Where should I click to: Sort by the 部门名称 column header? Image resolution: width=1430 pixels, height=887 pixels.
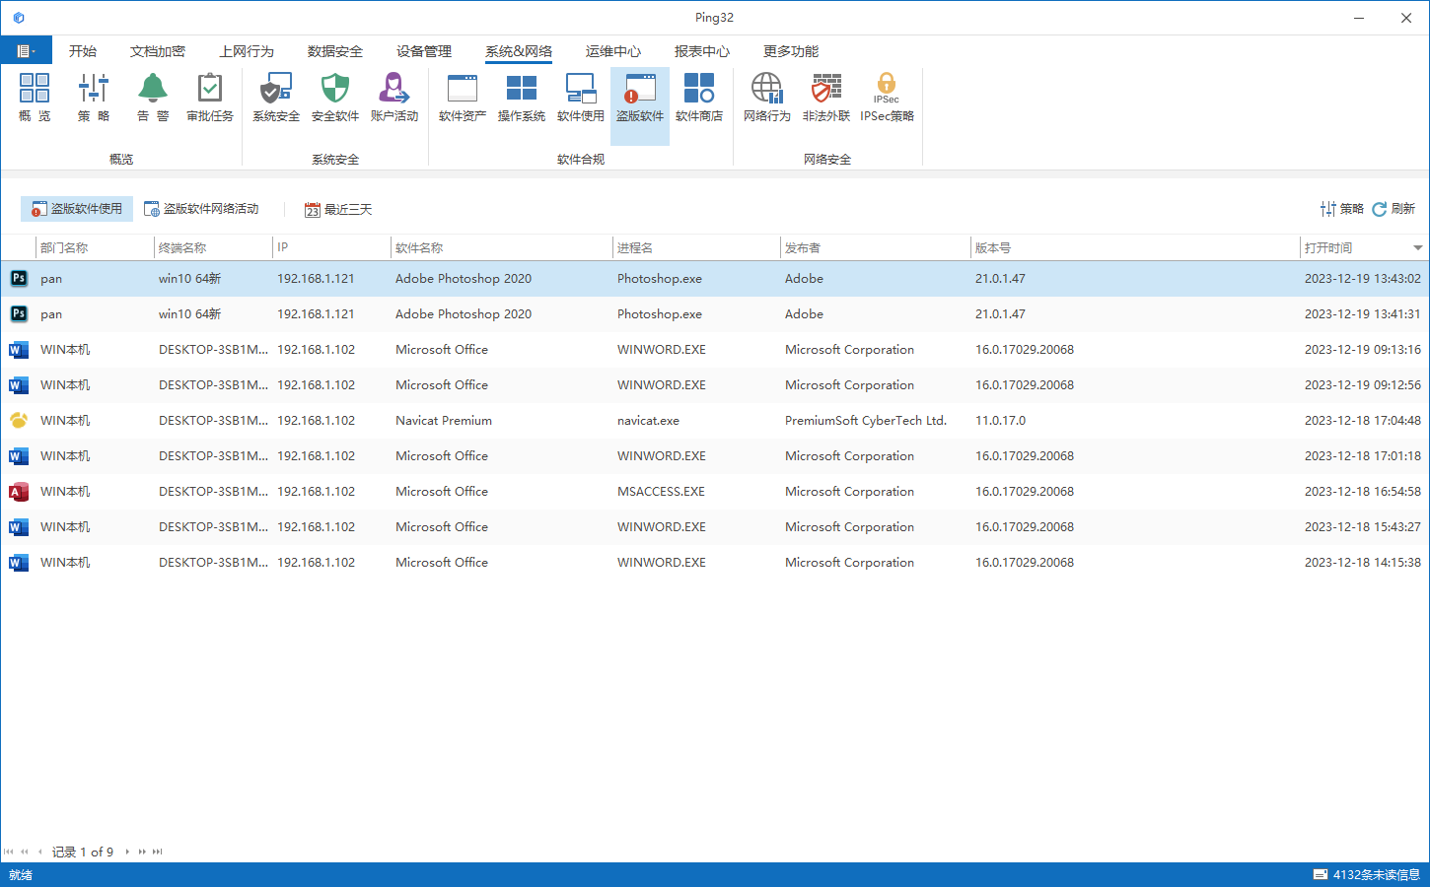tap(95, 248)
